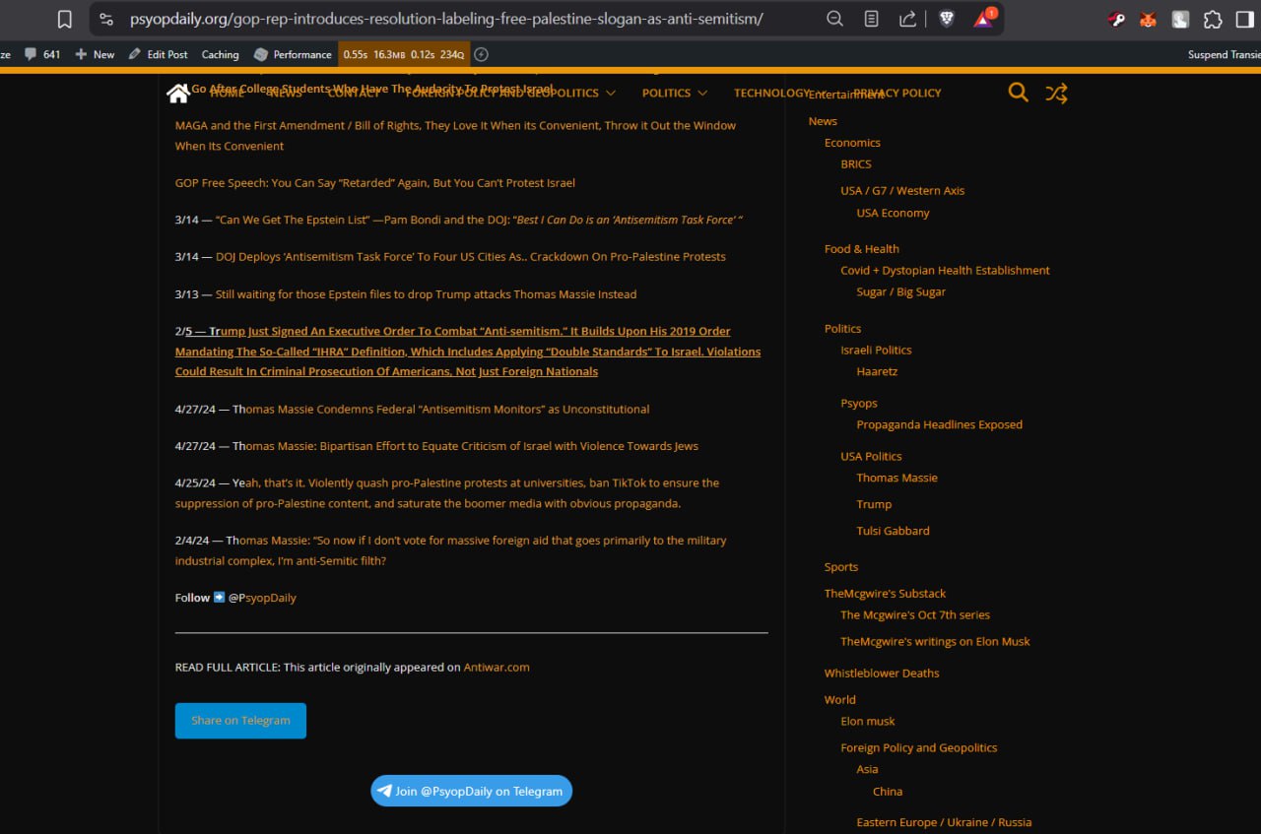Open TheMcgwire's Substack category
This screenshot has height=834, width=1261.
click(x=885, y=594)
